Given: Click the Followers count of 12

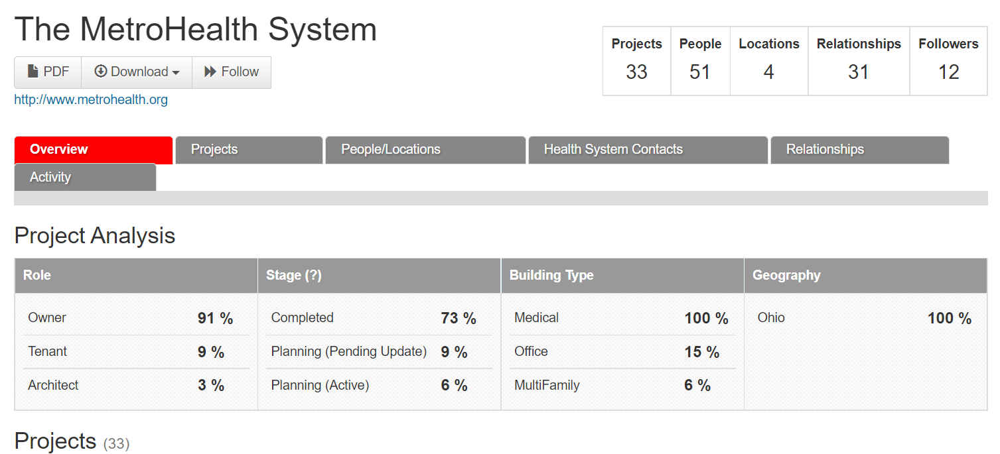Looking at the screenshot, I should 948,72.
